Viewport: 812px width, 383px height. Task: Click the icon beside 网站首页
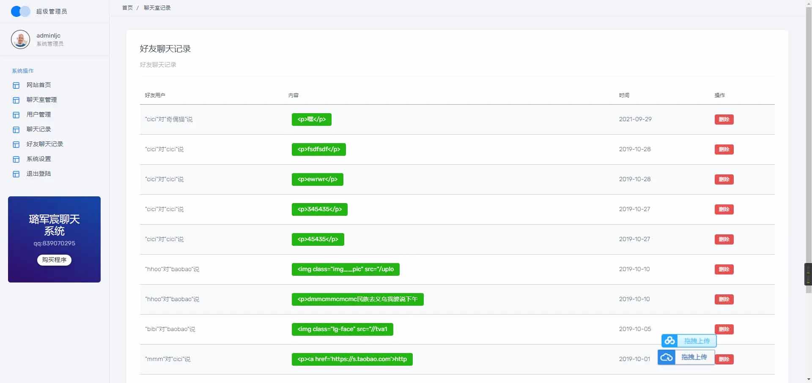pyautogui.click(x=16, y=85)
